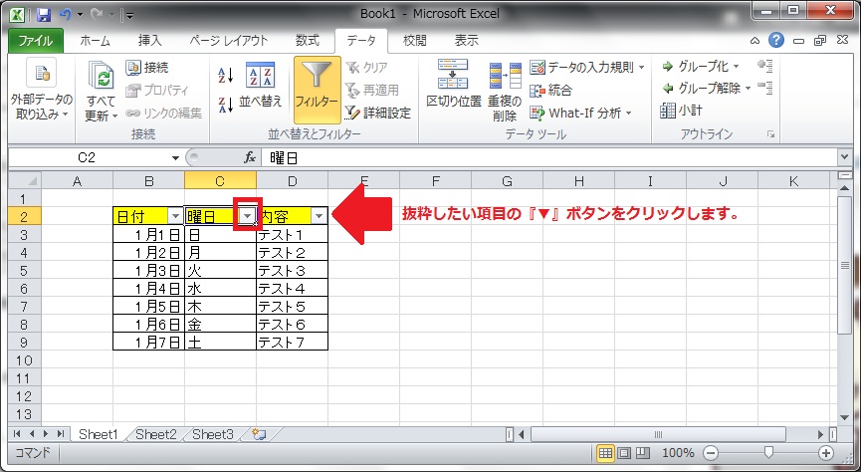Click the Excel Help question mark icon

775,40
